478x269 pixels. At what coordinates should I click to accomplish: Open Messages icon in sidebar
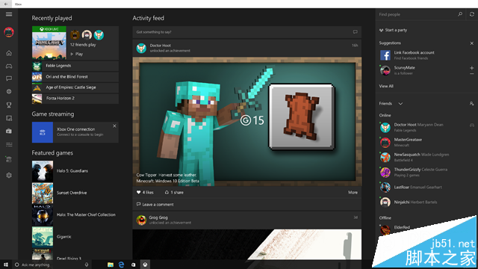(9, 78)
